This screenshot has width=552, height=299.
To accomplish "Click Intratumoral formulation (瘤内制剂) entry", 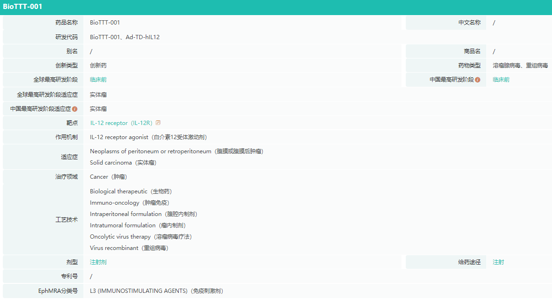I will [x=138, y=225].
